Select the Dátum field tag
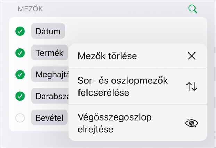Image resolution: width=216 pixels, height=148 pixels. pos(48,31)
